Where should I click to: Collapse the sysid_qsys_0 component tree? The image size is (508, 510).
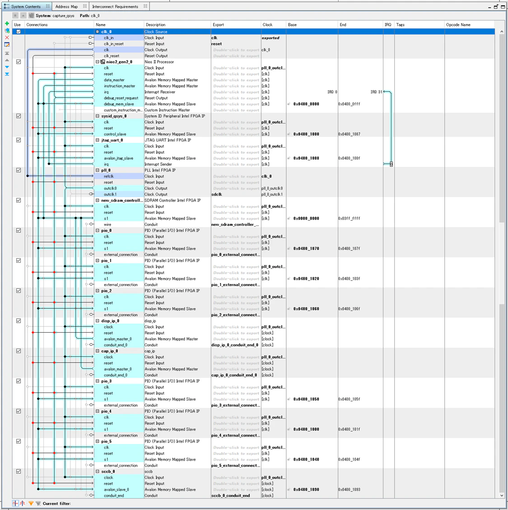[x=98, y=116]
